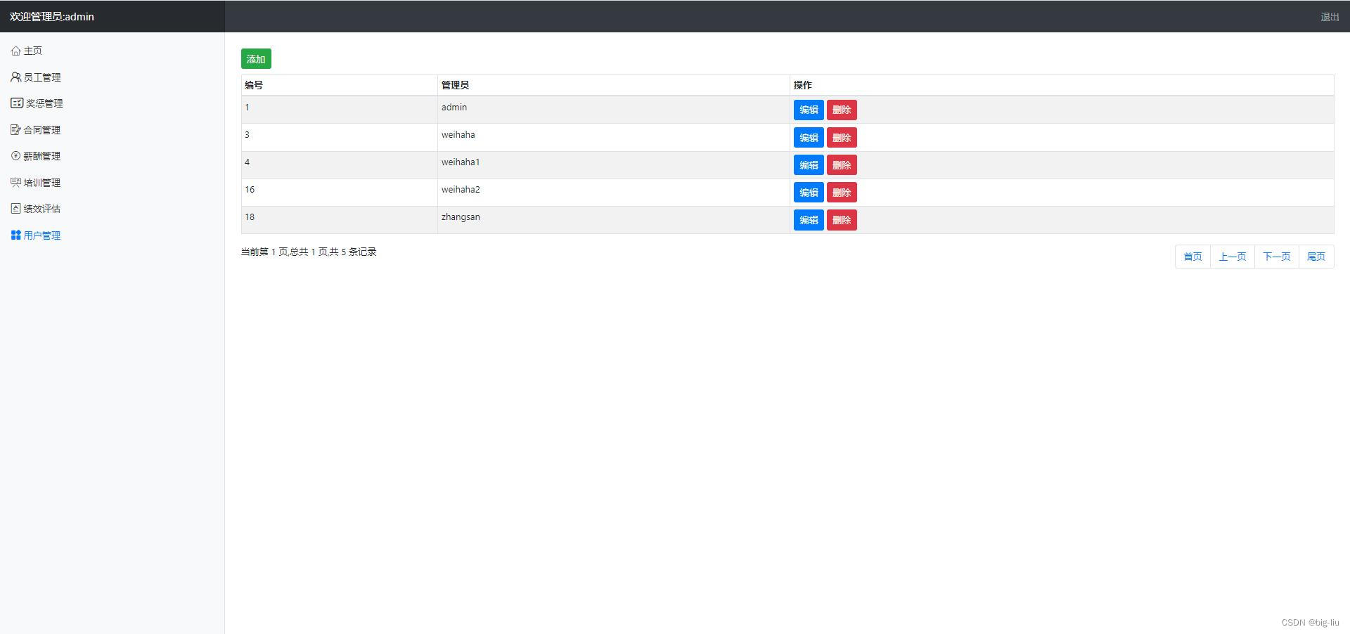The image size is (1350, 634).
Task: Click 编辑 for weihaha2
Action: pos(809,193)
